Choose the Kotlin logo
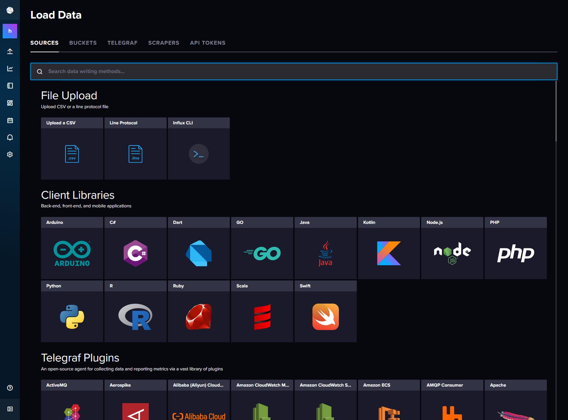This screenshot has height=420, width=568. pyautogui.click(x=389, y=253)
